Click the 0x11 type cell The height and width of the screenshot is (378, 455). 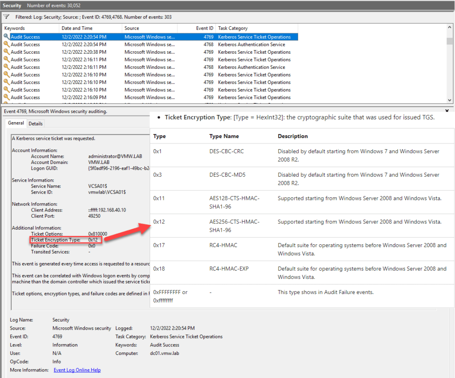(x=159, y=198)
